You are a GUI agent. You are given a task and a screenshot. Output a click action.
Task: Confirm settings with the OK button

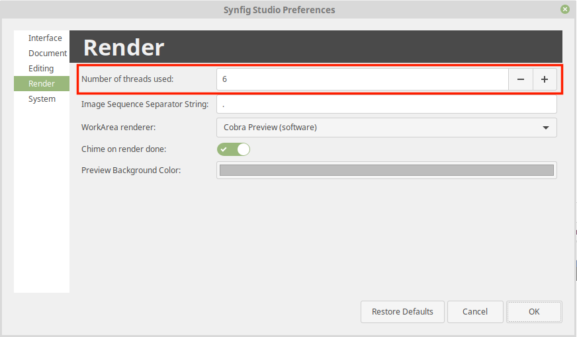(534, 312)
